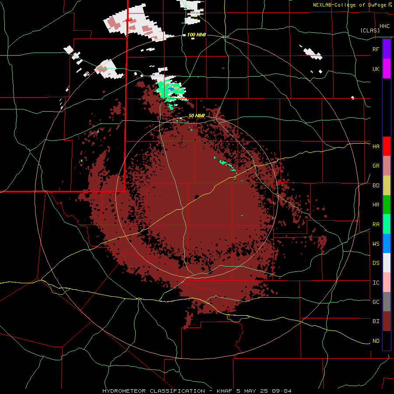Image resolution: width=394 pixels, height=394 pixels.
Task: Click the RA legend label
Action: pyautogui.click(x=376, y=225)
